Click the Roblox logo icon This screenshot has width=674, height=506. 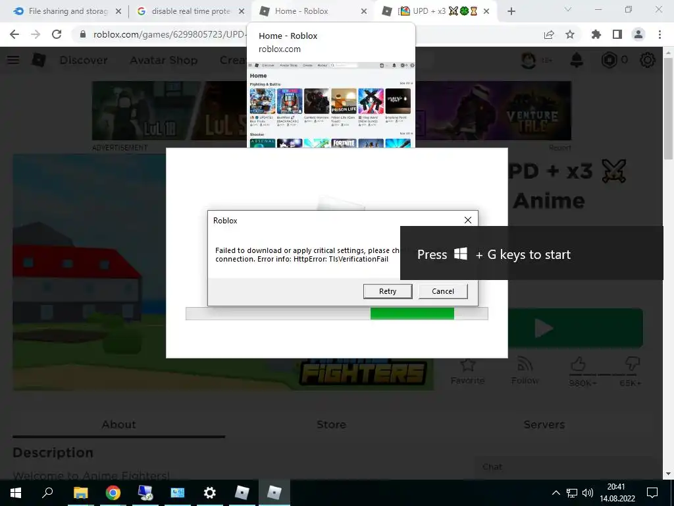(39, 60)
